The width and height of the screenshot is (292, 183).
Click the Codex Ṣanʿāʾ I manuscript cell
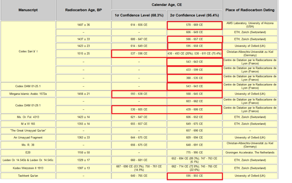[x=28, y=51]
